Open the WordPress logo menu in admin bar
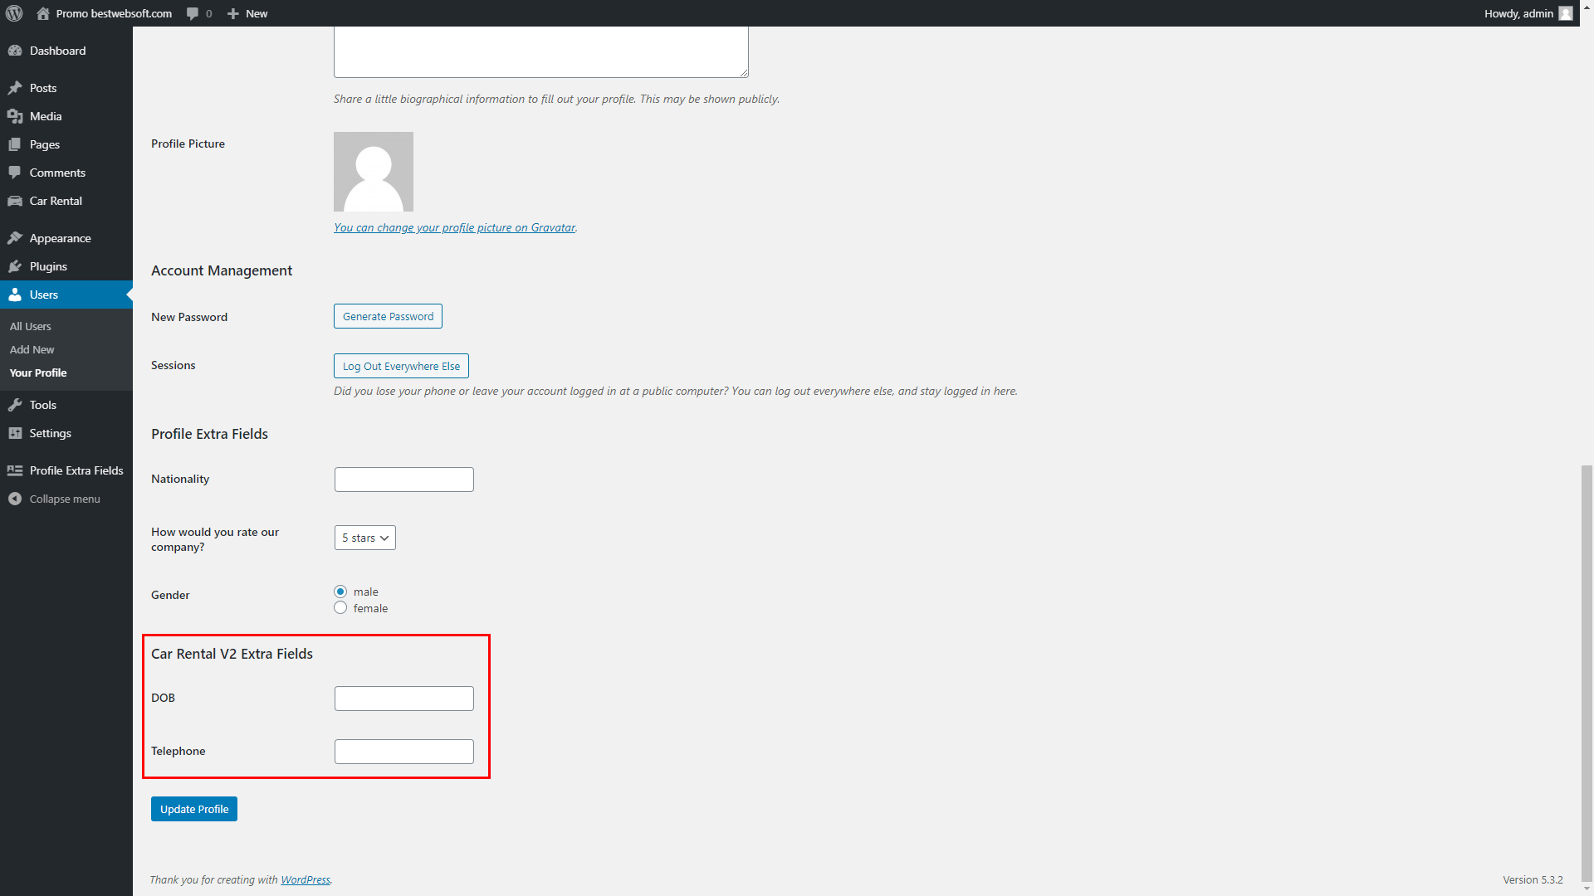The image size is (1594, 896). pos(13,13)
